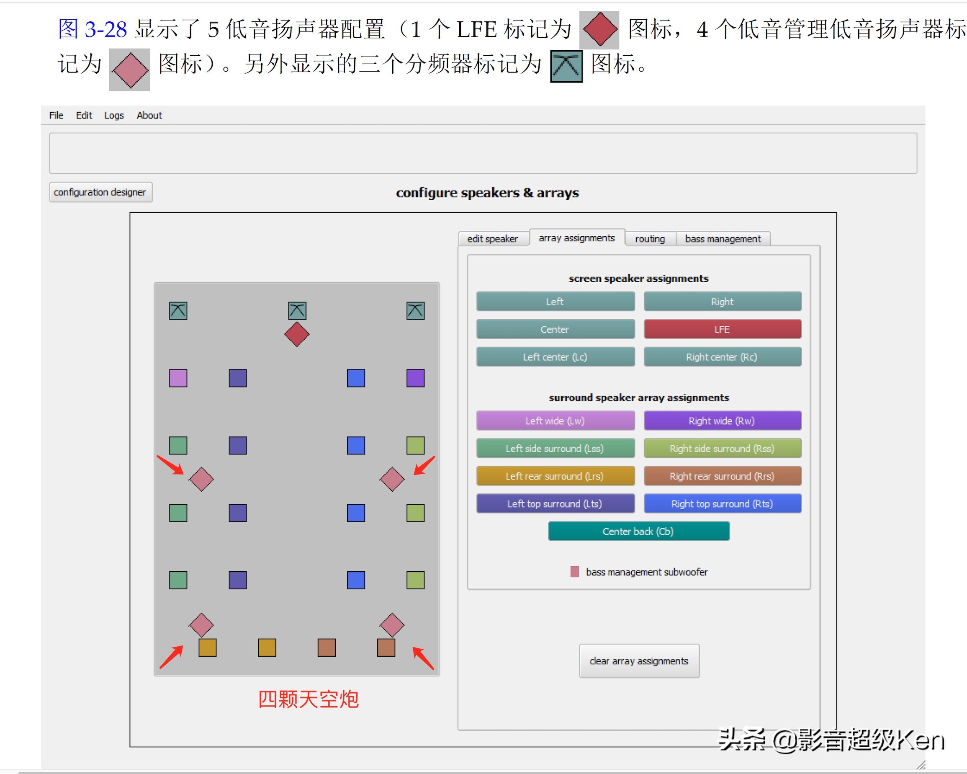Switch to the bass management tab
967x774 pixels.
pos(723,239)
